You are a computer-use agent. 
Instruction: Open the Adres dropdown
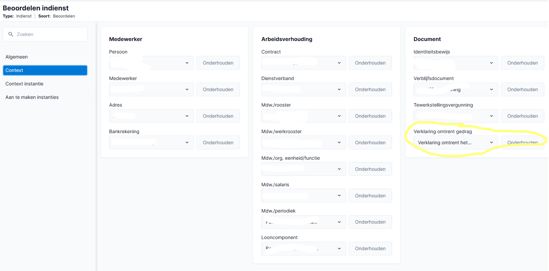[152, 116]
